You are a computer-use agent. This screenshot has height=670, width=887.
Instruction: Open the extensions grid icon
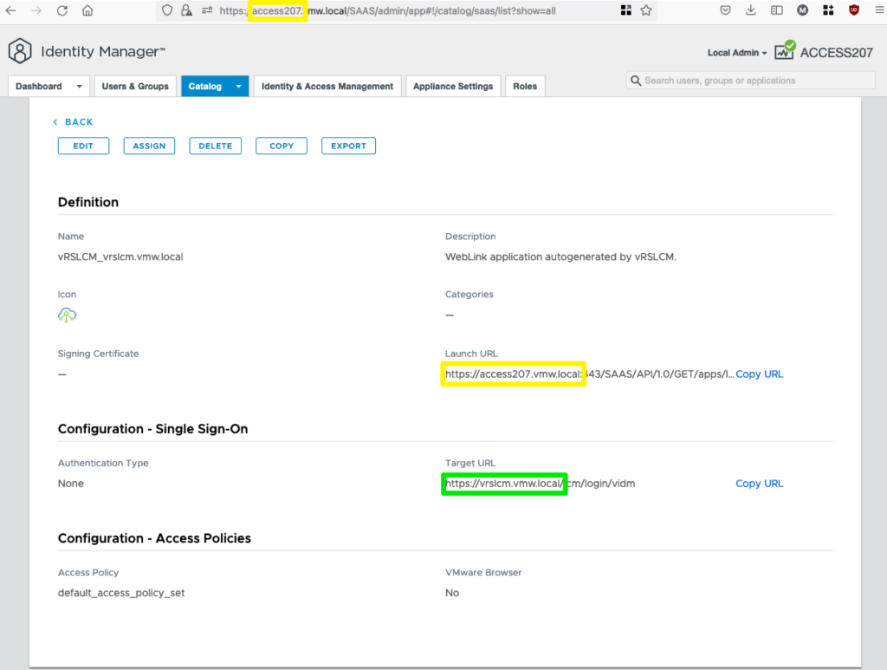coord(828,10)
